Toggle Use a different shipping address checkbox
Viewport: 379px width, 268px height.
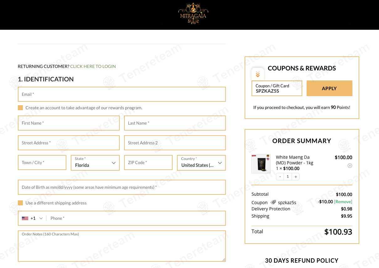[x=20, y=203]
